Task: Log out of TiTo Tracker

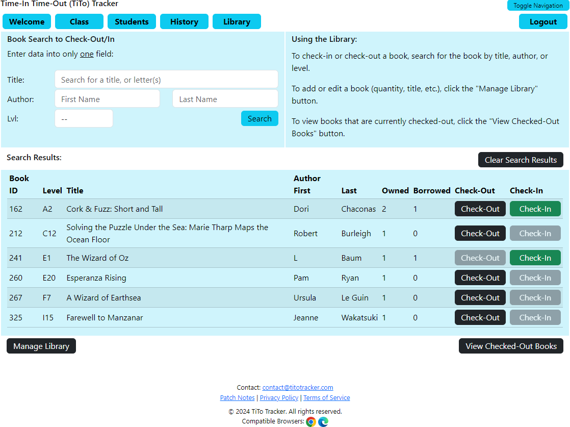Action: click(542, 21)
